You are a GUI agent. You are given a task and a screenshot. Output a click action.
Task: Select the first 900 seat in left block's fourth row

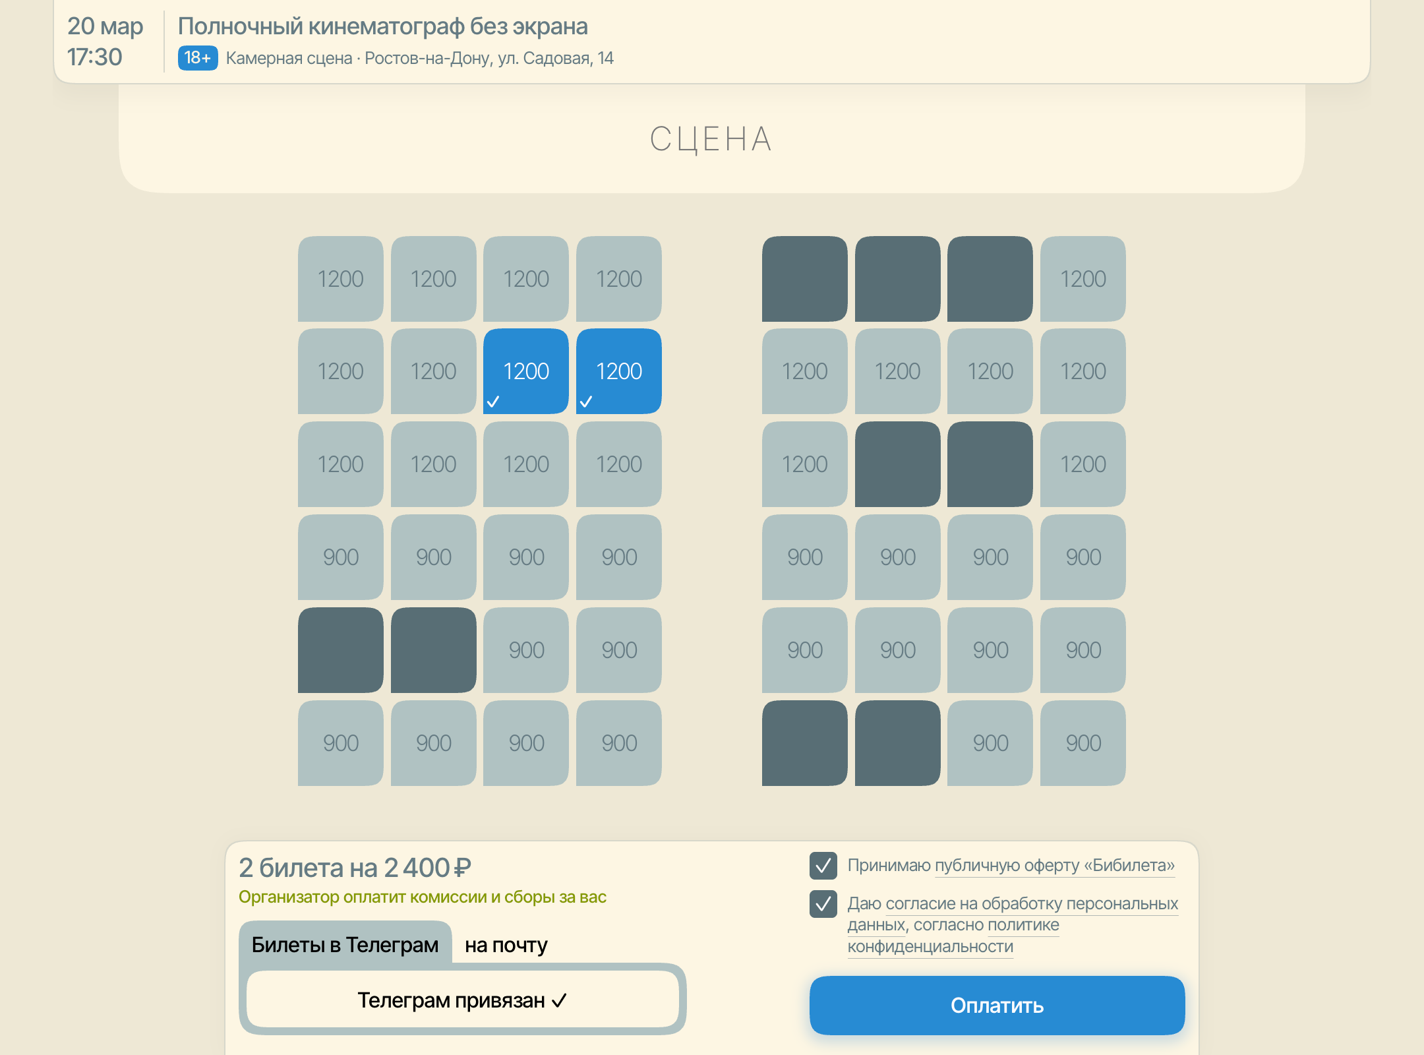coord(340,557)
